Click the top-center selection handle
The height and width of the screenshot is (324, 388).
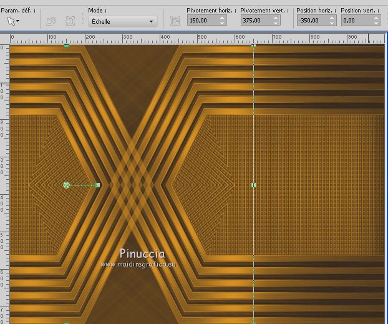tap(66, 46)
